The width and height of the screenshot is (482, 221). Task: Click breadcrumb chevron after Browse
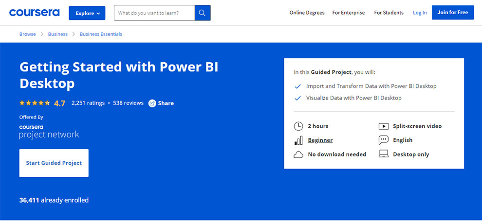click(x=42, y=34)
